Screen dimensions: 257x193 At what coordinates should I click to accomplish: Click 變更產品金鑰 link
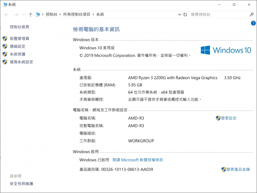click(238, 169)
